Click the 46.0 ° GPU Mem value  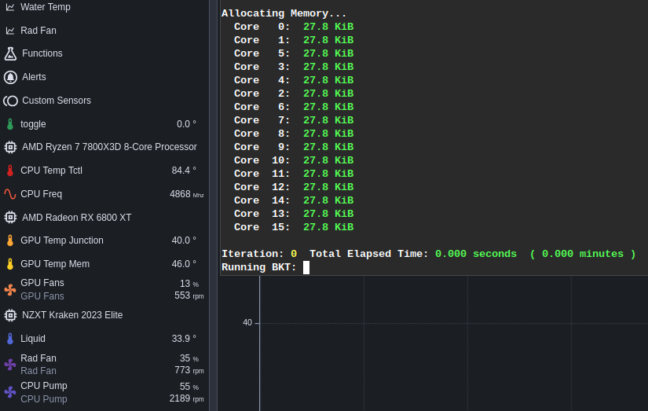(x=184, y=264)
